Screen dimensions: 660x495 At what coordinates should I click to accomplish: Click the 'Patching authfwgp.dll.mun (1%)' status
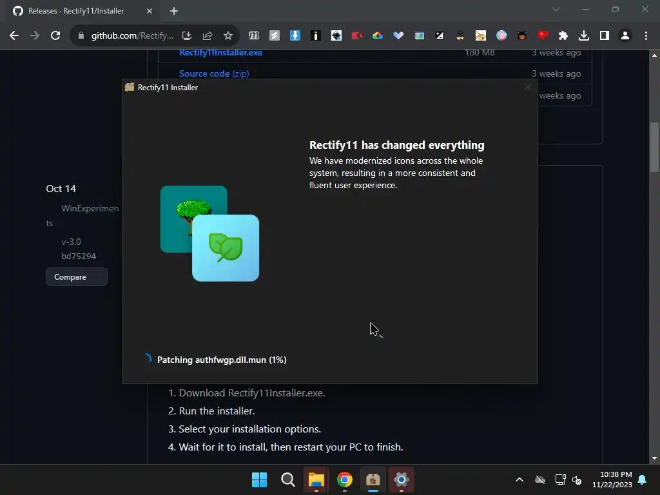tap(222, 360)
